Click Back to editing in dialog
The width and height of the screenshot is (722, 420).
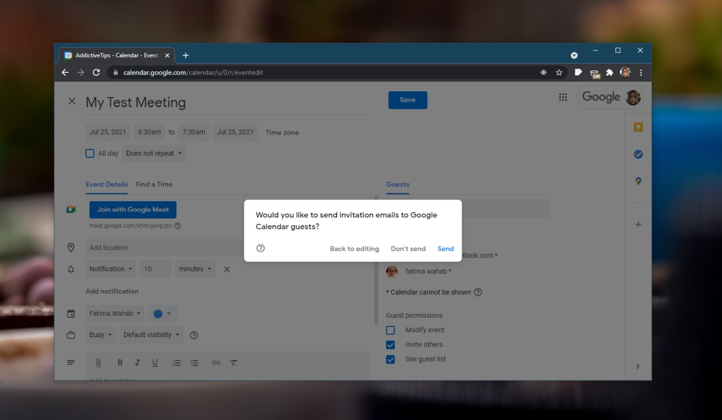354,249
